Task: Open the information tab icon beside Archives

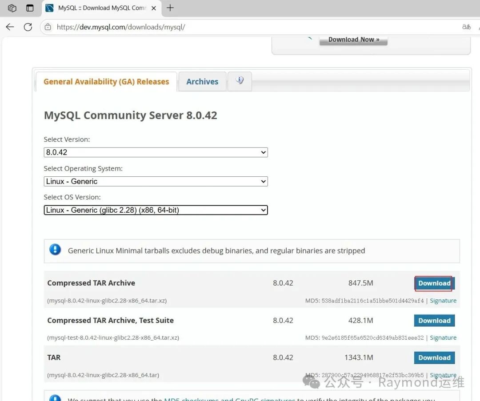Action: click(240, 81)
